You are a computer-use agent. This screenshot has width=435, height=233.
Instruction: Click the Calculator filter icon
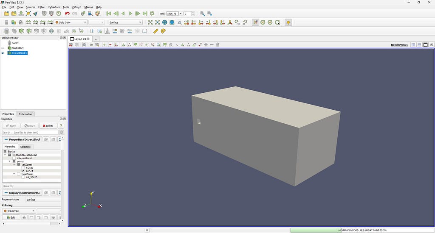coord(6,31)
